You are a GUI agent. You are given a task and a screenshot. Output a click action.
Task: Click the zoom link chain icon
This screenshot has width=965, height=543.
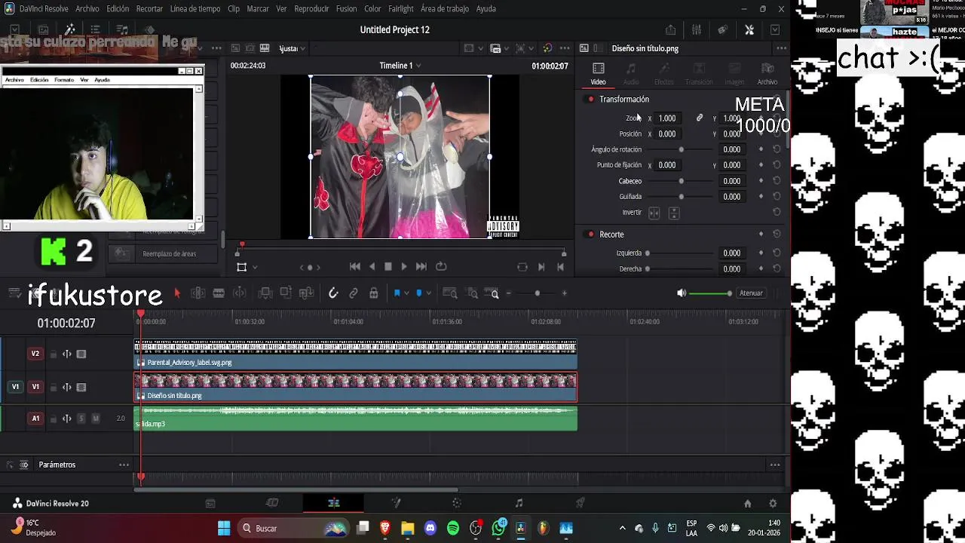point(700,118)
